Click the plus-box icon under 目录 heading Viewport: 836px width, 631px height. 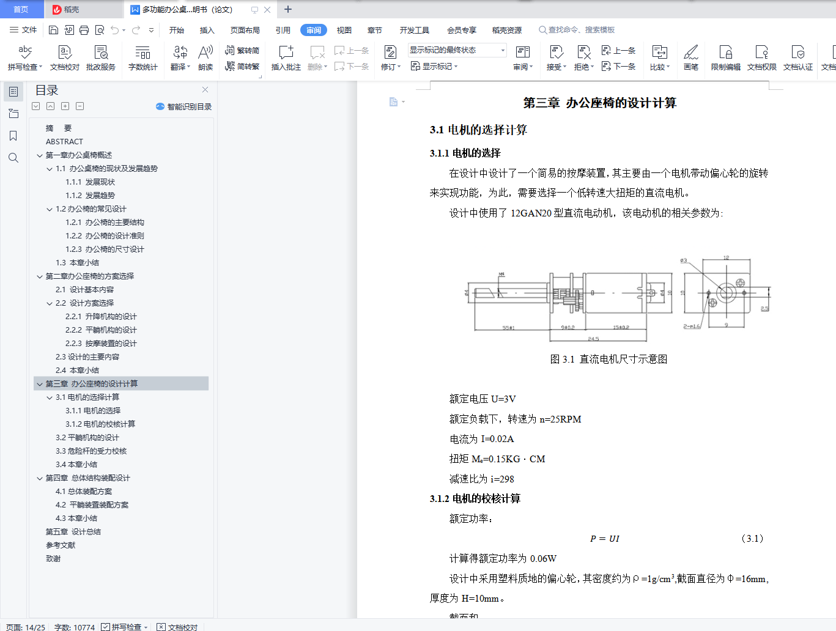[x=65, y=106]
